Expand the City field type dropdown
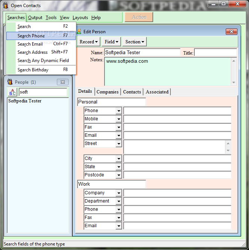Image resolution: width=249 pixels, height=250 pixels. [x=119, y=159]
